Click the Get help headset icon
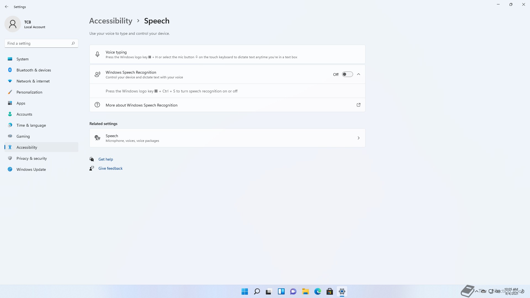Image resolution: width=530 pixels, height=298 pixels. [x=92, y=159]
